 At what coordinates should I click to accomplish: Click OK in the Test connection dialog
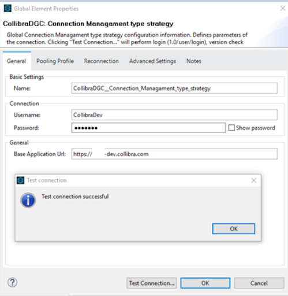click(234, 229)
